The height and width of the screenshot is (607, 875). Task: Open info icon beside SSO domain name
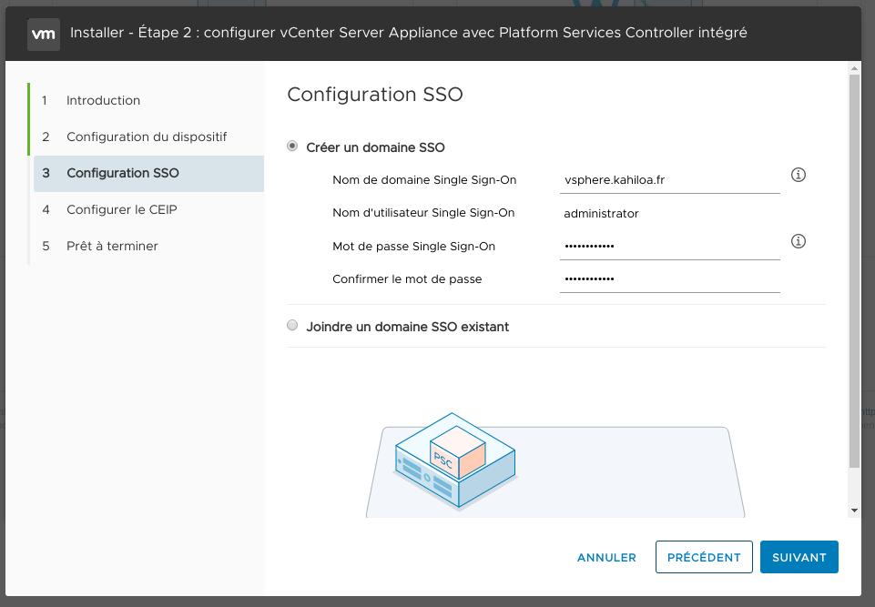point(798,175)
